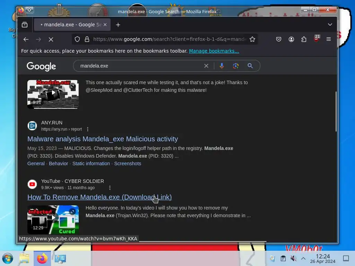Go to Google home via logo
This screenshot has height=266, width=355.
click(x=41, y=66)
